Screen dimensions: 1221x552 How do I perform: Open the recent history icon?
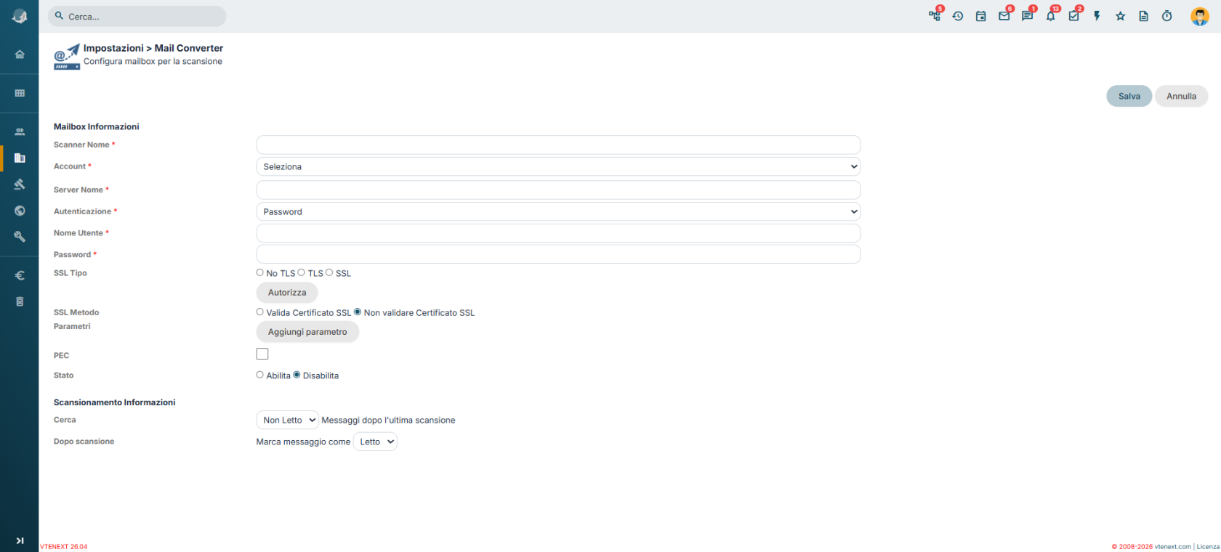(x=958, y=16)
